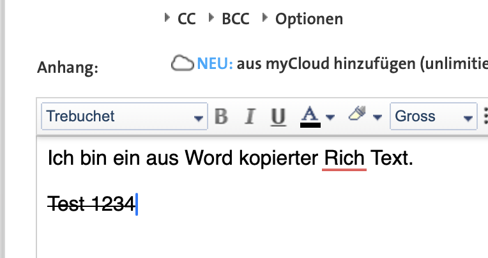Toggle bold formatting in the editor toolbar
Viewport: 488px width, 258px height.
(222, 117)
